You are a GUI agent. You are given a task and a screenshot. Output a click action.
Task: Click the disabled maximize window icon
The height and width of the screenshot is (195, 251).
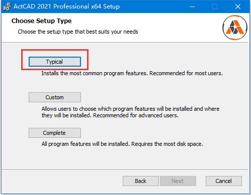click(x=215, y=7)
